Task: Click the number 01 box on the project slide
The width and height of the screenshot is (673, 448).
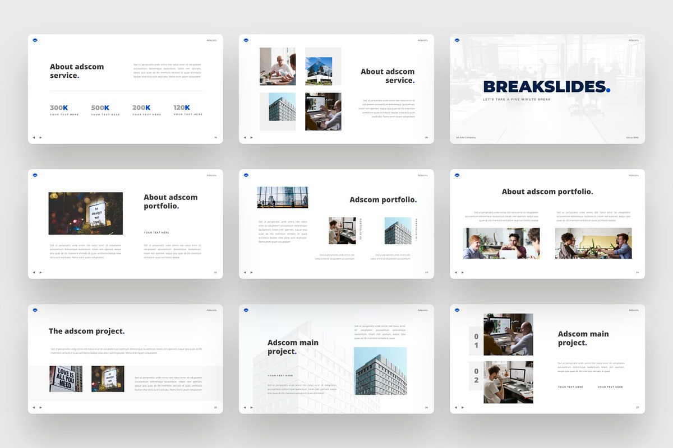Action: (x=476, y=340)
